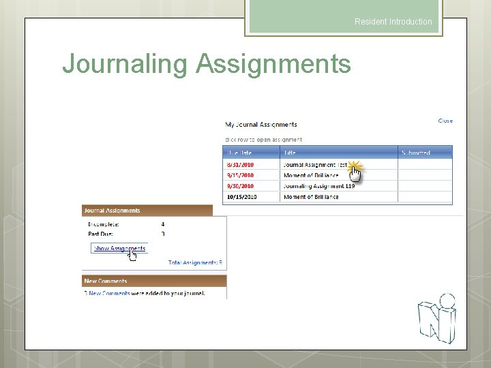Image resolution: width=491 pixels, height=368 pixels.
Task: Click the Close link in My Journal Assignments
Action: click(445, 121)
